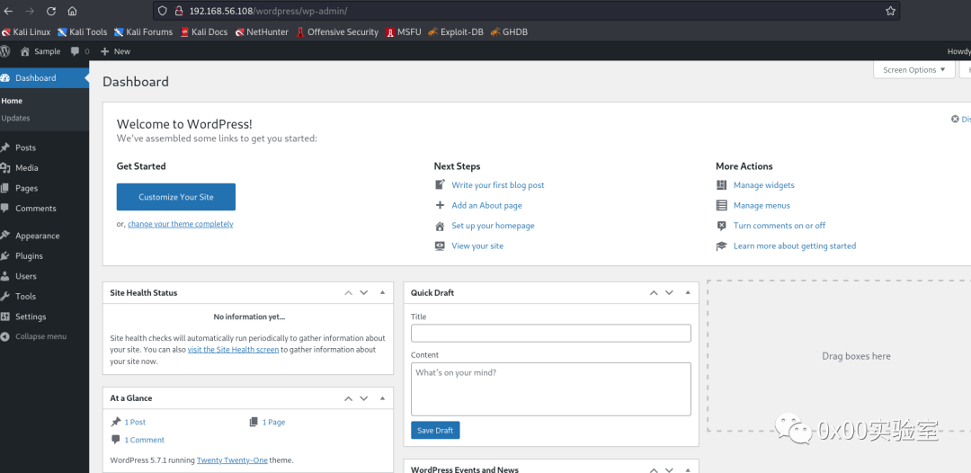
Task: Open Learn more about getting started link
Action: coord(795,245)
